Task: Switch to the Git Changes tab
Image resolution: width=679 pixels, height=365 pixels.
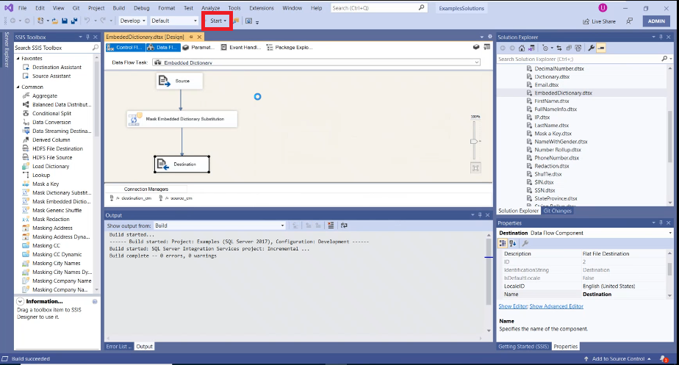Action: (x=557, y=211)
